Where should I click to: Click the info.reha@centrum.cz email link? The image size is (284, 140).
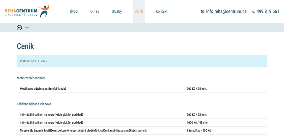pyautogui.click(x=226, y=12)
